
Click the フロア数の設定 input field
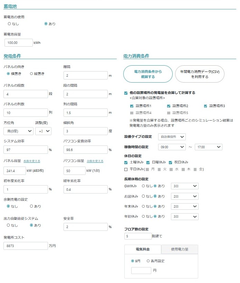pyautogui.click(x=138, y=236)
